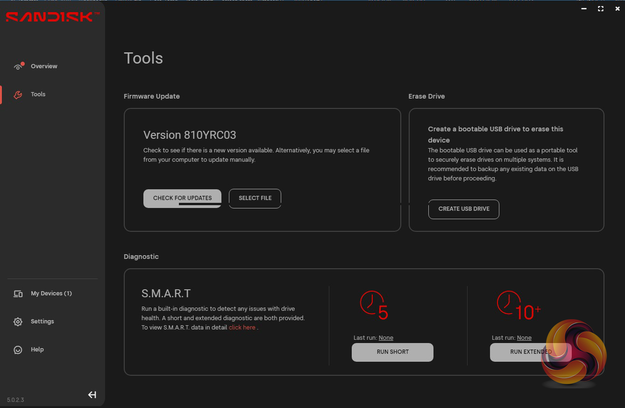Click the extended test 10+ clock icon
Screen dimensions: 625x408
coord(518,305)
